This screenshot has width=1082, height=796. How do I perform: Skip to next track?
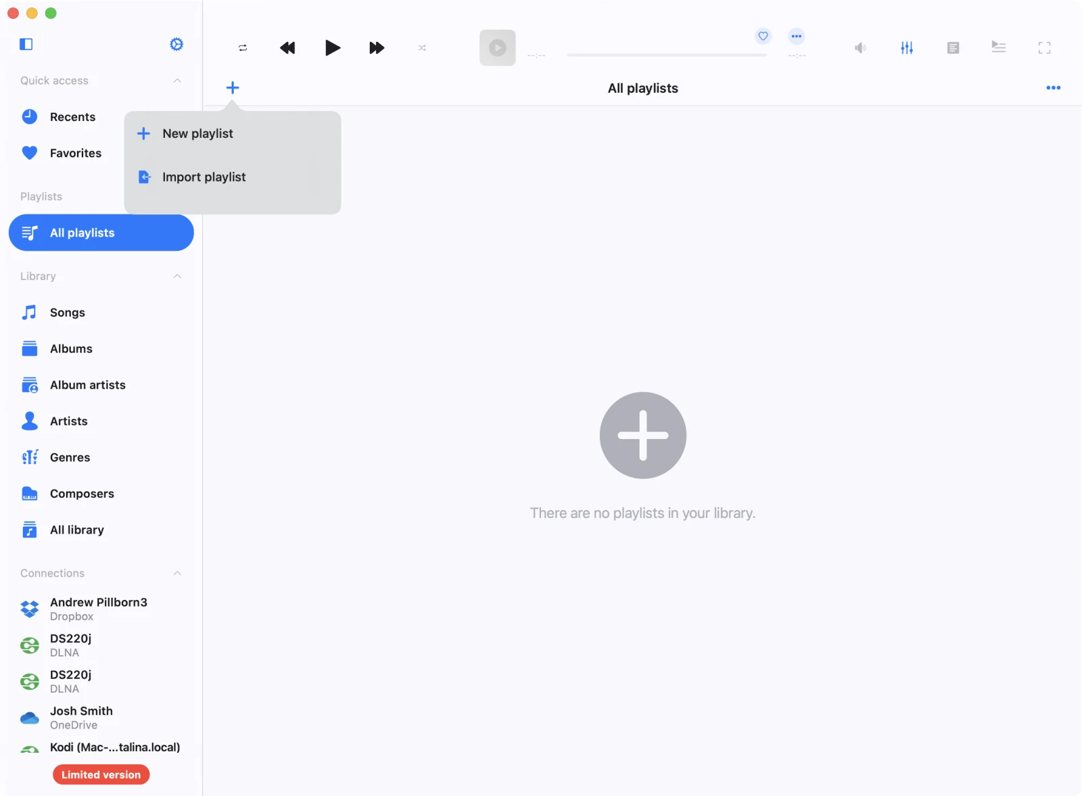click(x=377, y=48)
